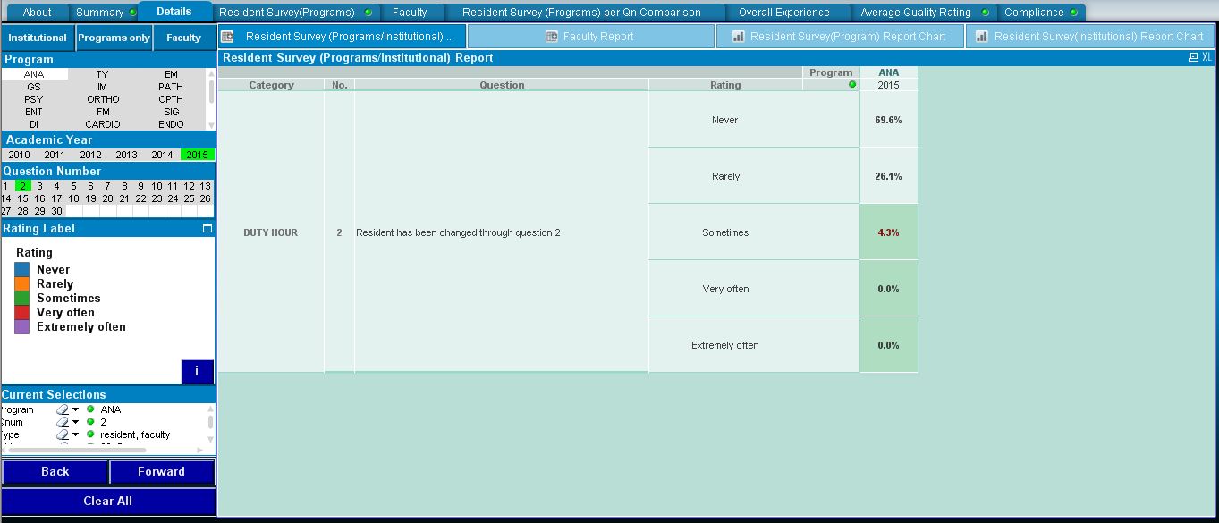Click the Forward button
This screenshot has width=1219, height=523.
161,471
